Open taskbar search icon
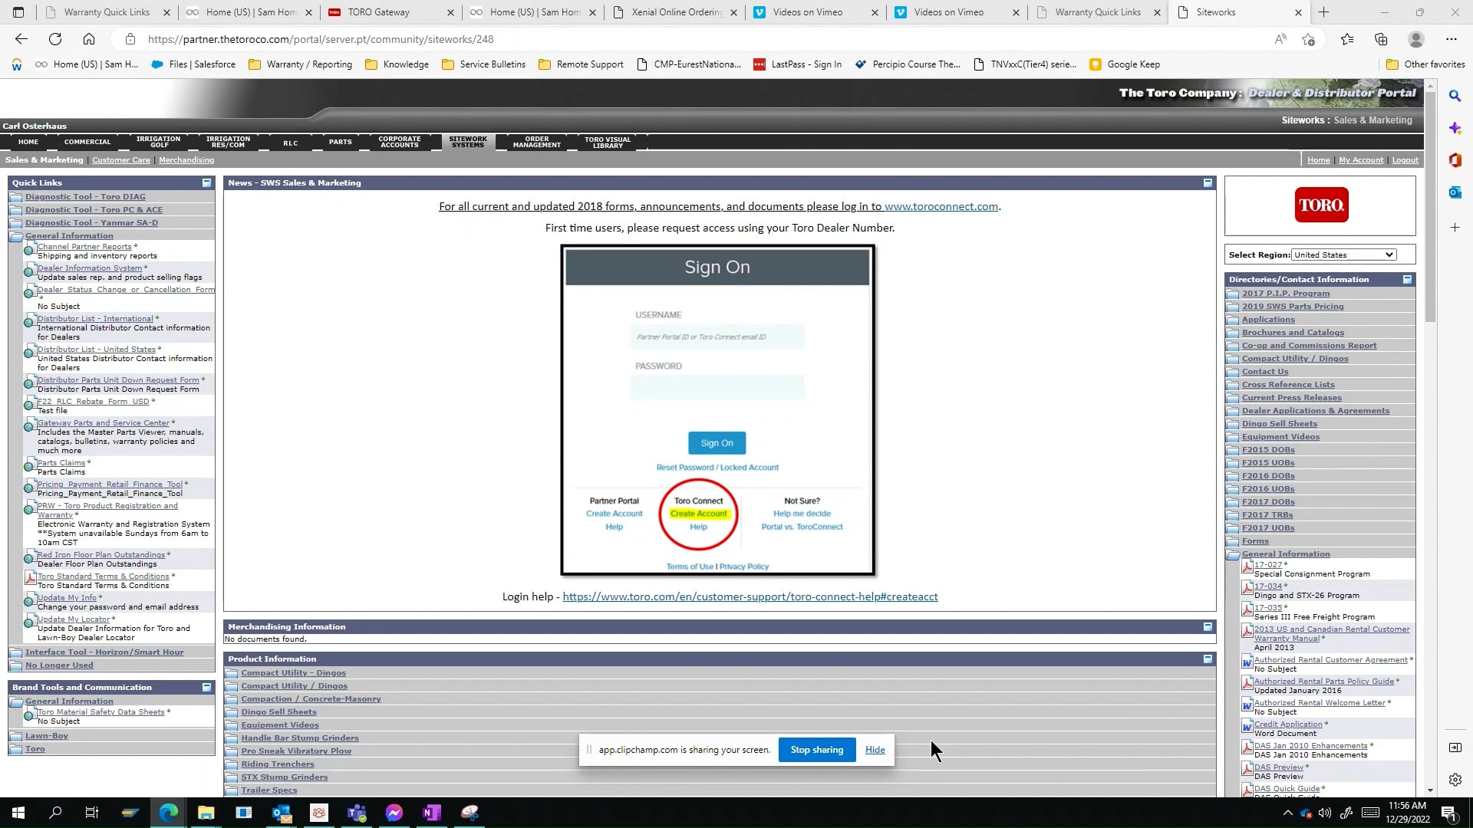The width and height of the screenshot is (1473, 828). tap(55, 813)
